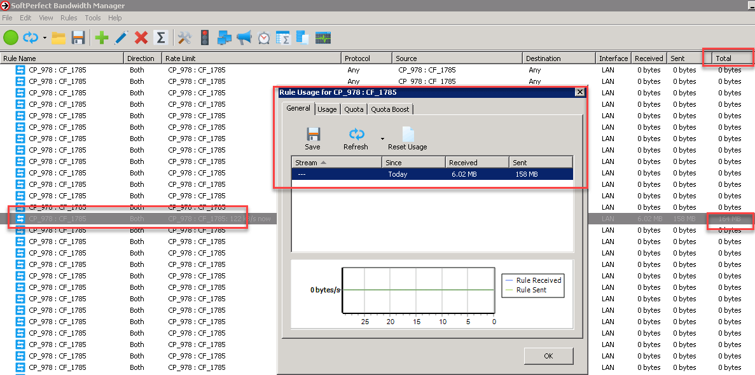Add a rule with the green plus icon
755x375 pixels.
[102, 37]
